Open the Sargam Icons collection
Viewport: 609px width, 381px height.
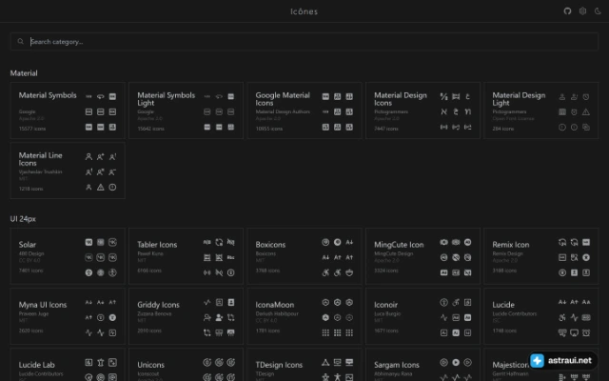pos(422,365)
